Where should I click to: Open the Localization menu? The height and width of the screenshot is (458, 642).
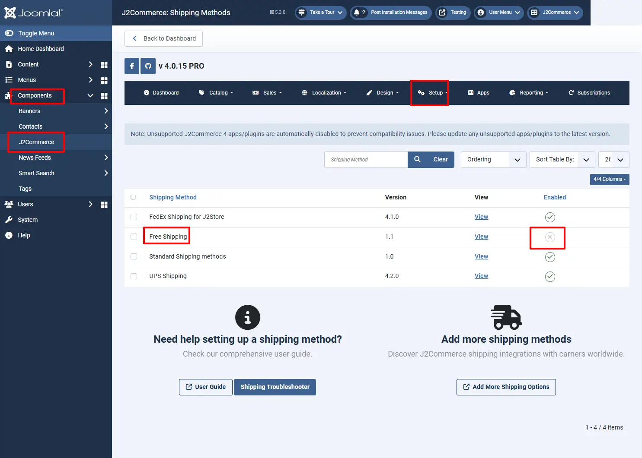coord(324,93)
